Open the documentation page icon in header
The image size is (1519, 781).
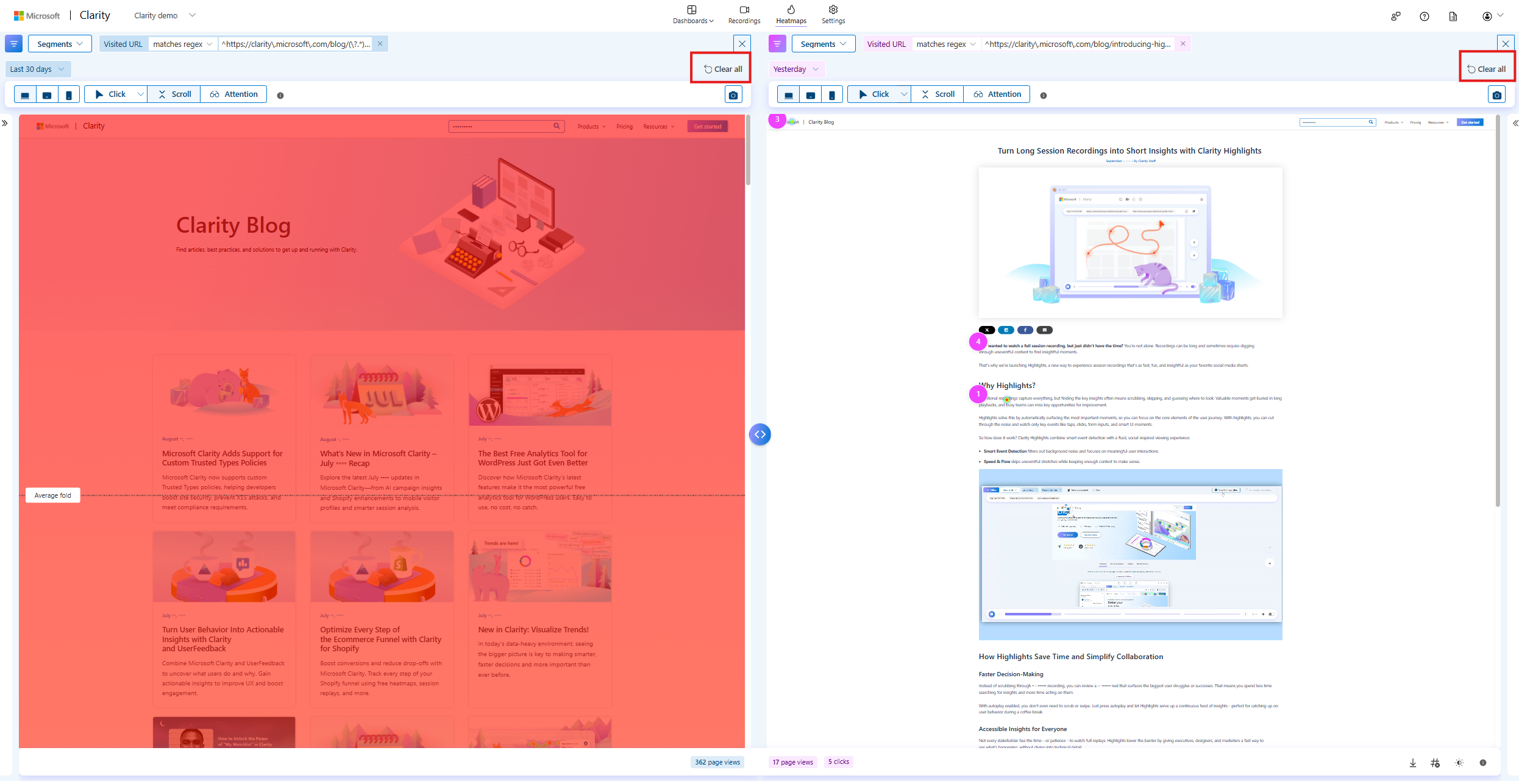1453,16
